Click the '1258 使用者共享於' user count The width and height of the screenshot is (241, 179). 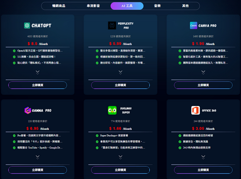pos(120,36)
